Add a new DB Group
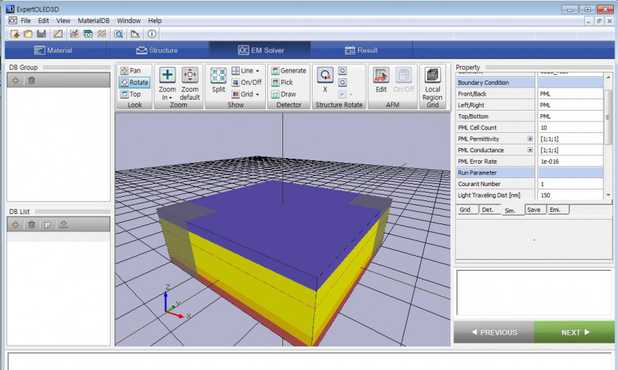Image resolution: width=618 pixels, height=370 pixels. point(15,80)
